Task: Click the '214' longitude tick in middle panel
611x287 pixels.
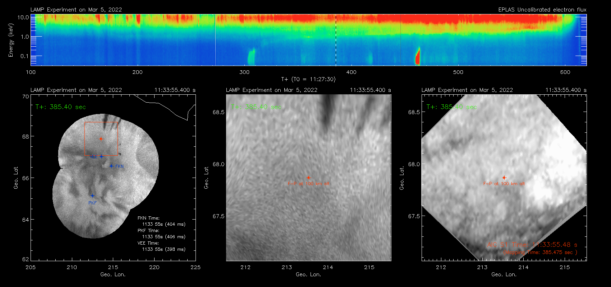Action: coord(328,267)
